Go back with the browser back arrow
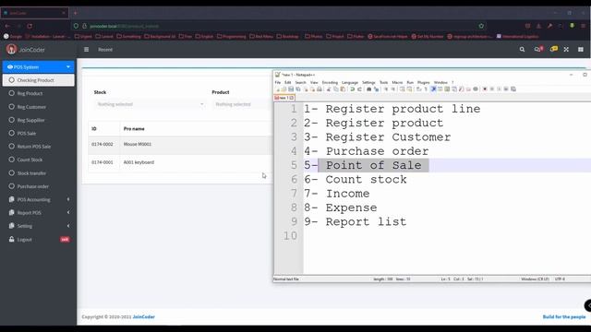The image size is (591, 332). click(x=7, y=26)
